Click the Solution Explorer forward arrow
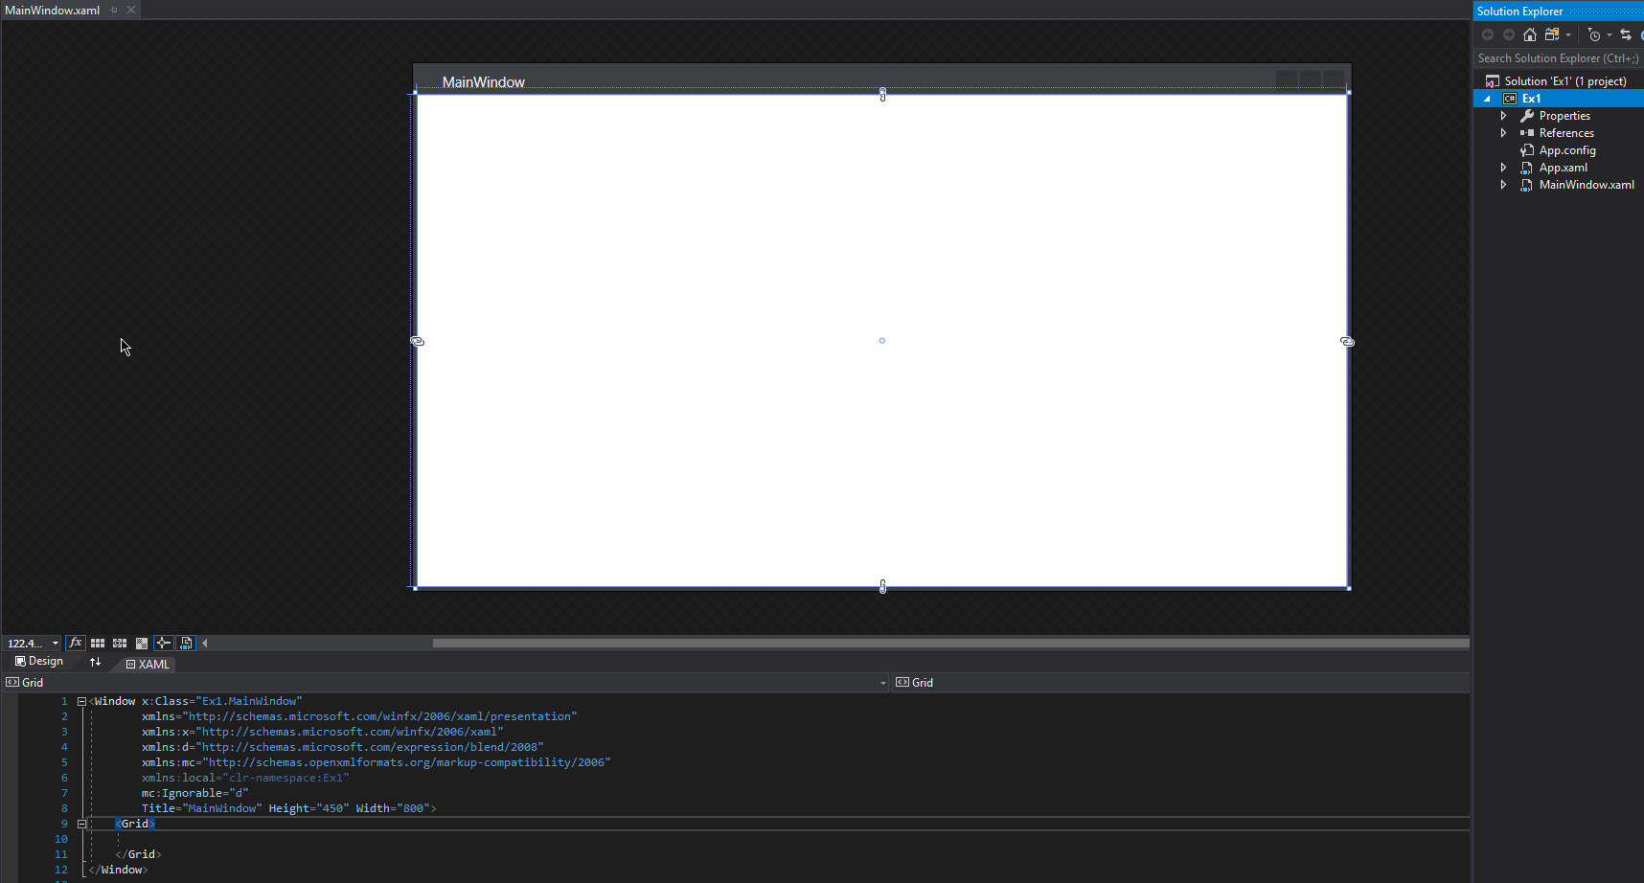The width and height of the screenshot is (1644, 883). [1509, 34]
